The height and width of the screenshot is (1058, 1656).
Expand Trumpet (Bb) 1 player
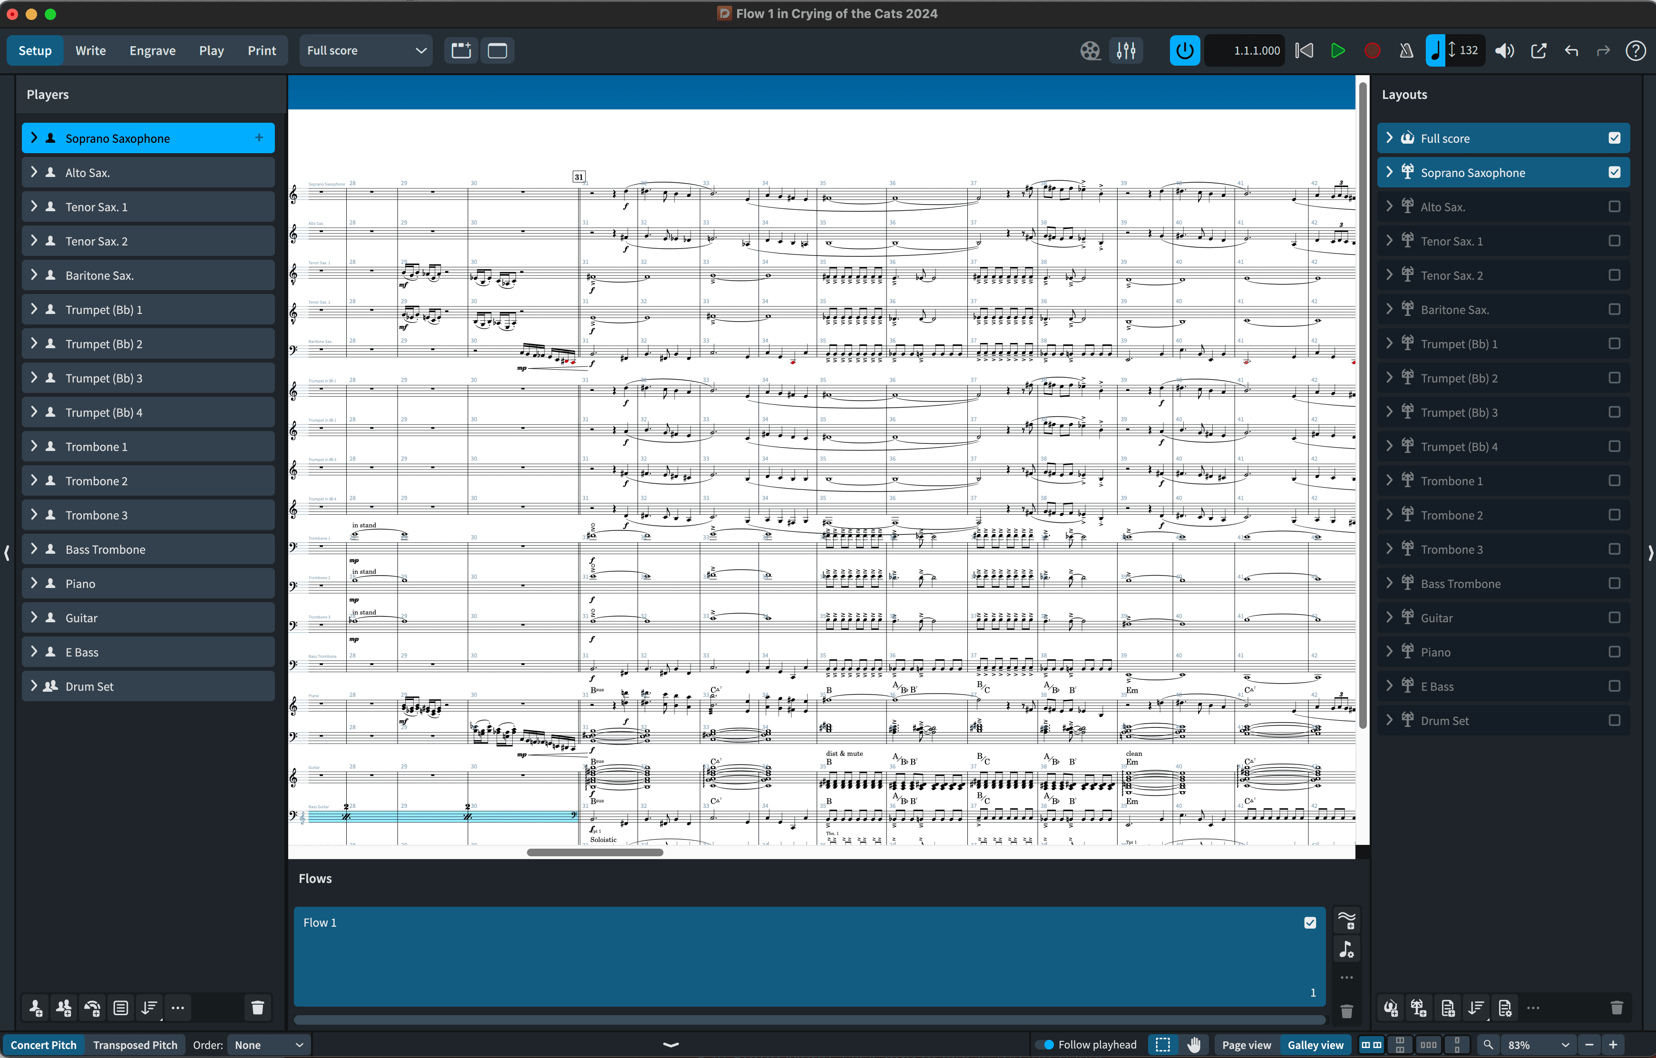(x=34, y=310)
